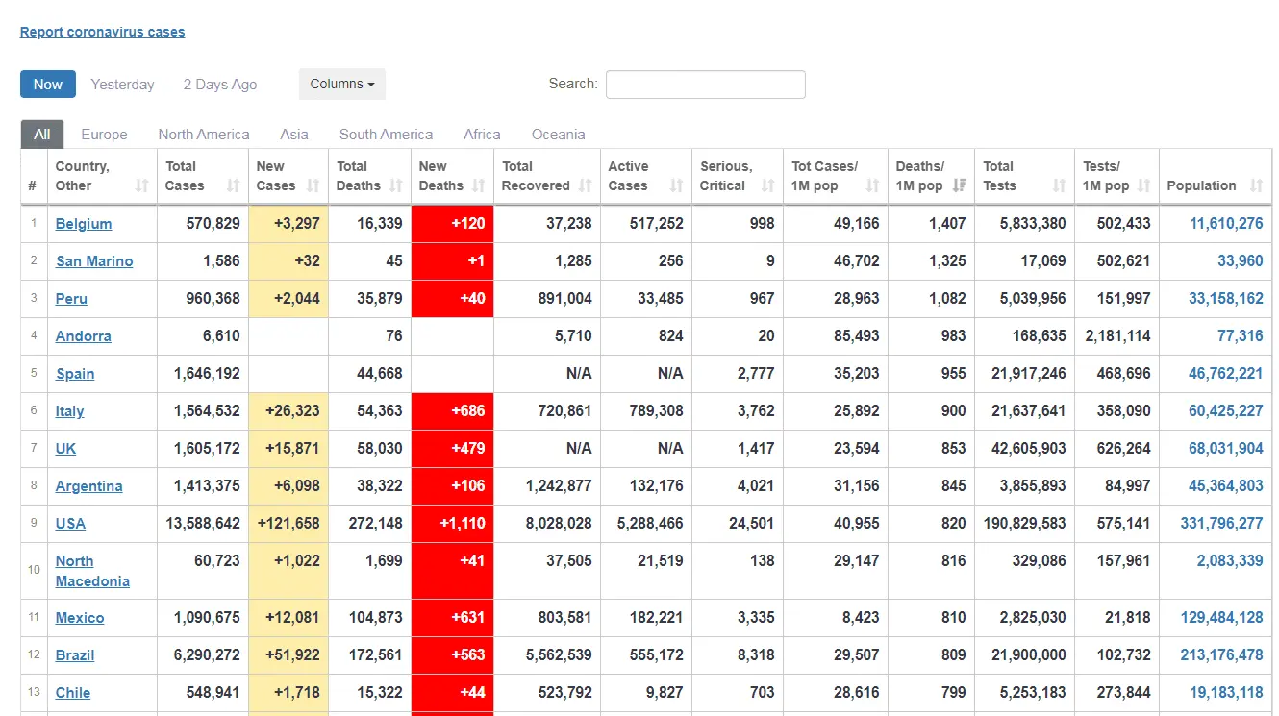Sort table by New Deaths sort icon
This screenshot has width=1279, height=716.
(478, 185)
